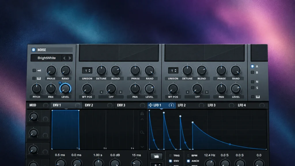Open LFO shape folder browser

pos(156,156)
